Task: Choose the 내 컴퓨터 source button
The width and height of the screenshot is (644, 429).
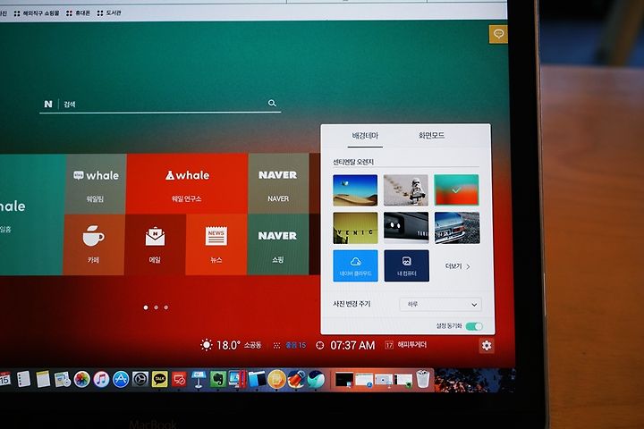Action: point(407,266)
